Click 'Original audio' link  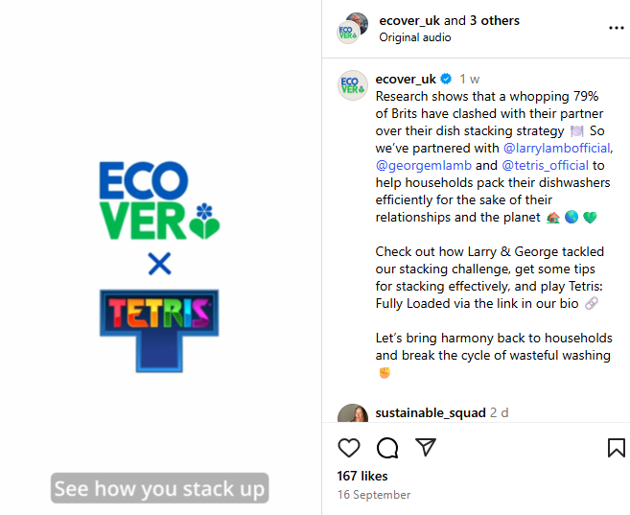pyautogui.click(x=414, y=37)
